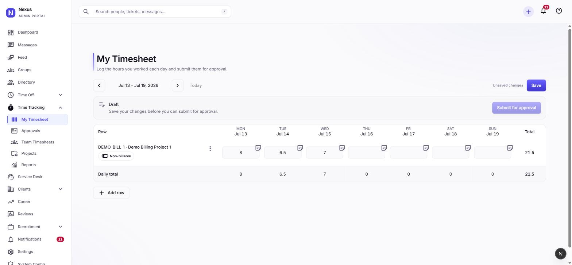Click the Time Off clock icon
This screenshot has height=265, width=572.
pos(11,95)
